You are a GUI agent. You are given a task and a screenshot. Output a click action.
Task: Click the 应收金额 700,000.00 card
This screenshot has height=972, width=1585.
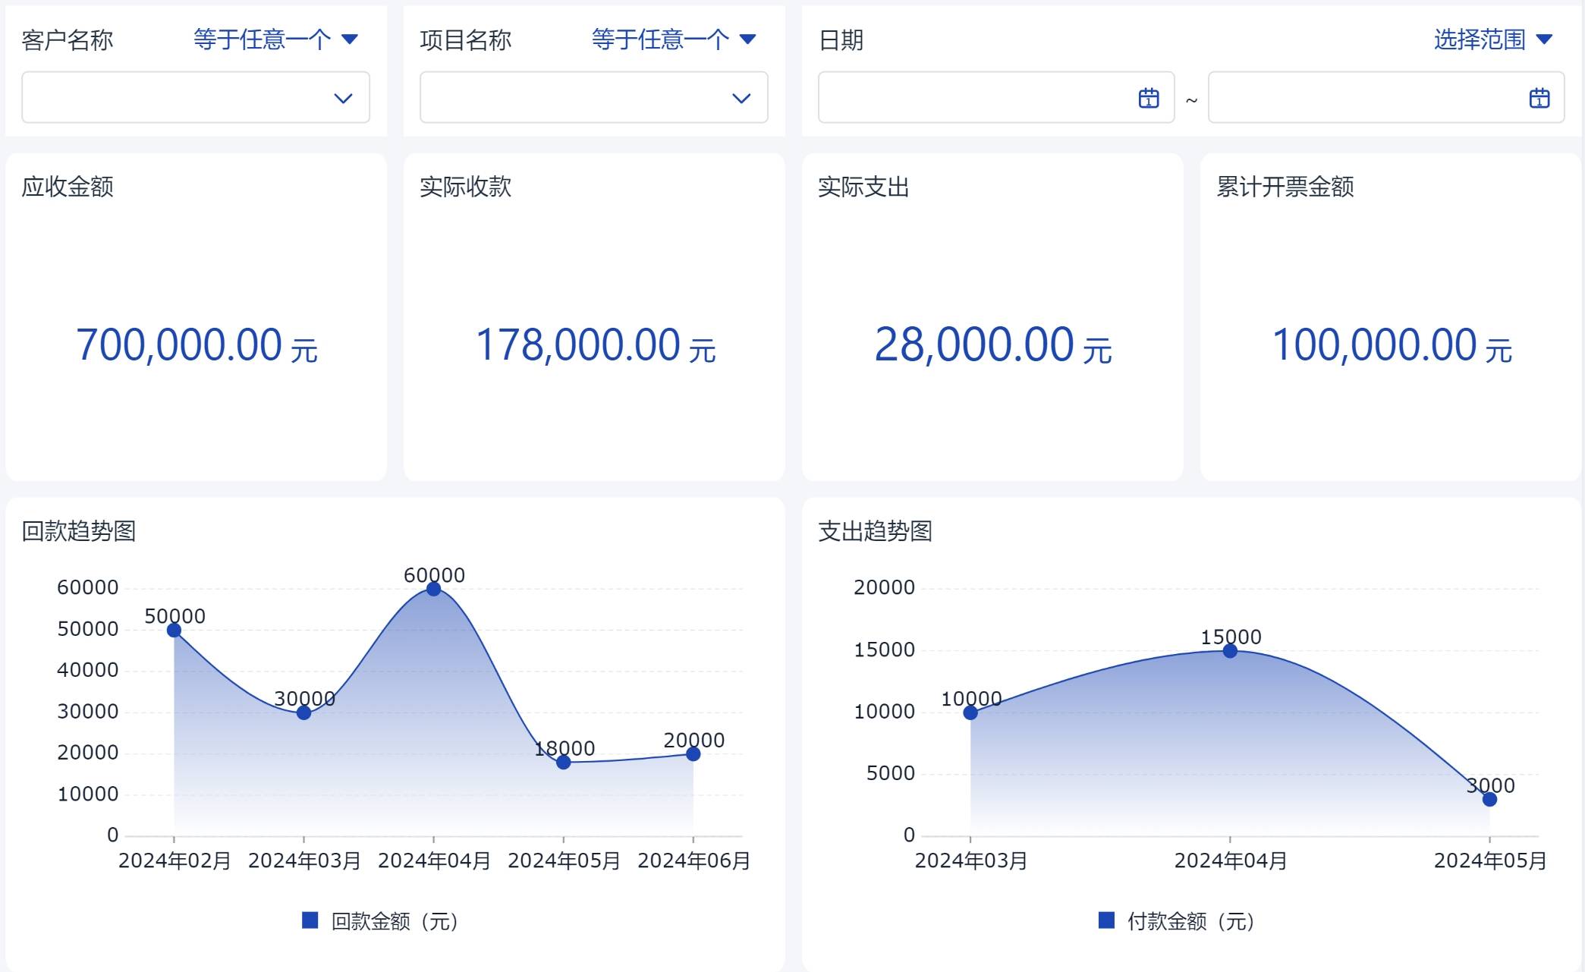pyautogui.click(x=196, y=345)
